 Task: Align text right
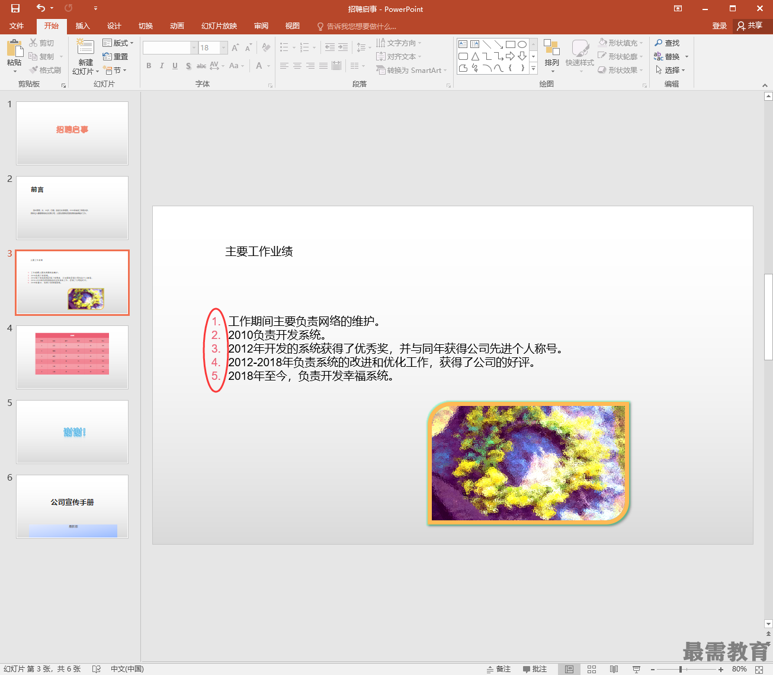coord(310,66)
